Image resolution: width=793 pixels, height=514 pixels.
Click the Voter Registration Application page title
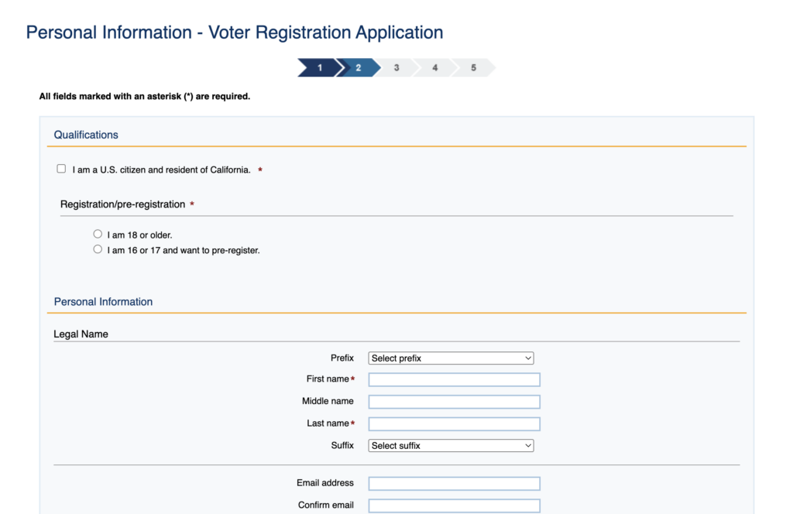click(235, 33)
